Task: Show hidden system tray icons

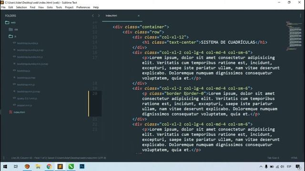Action: pos(261,167)
